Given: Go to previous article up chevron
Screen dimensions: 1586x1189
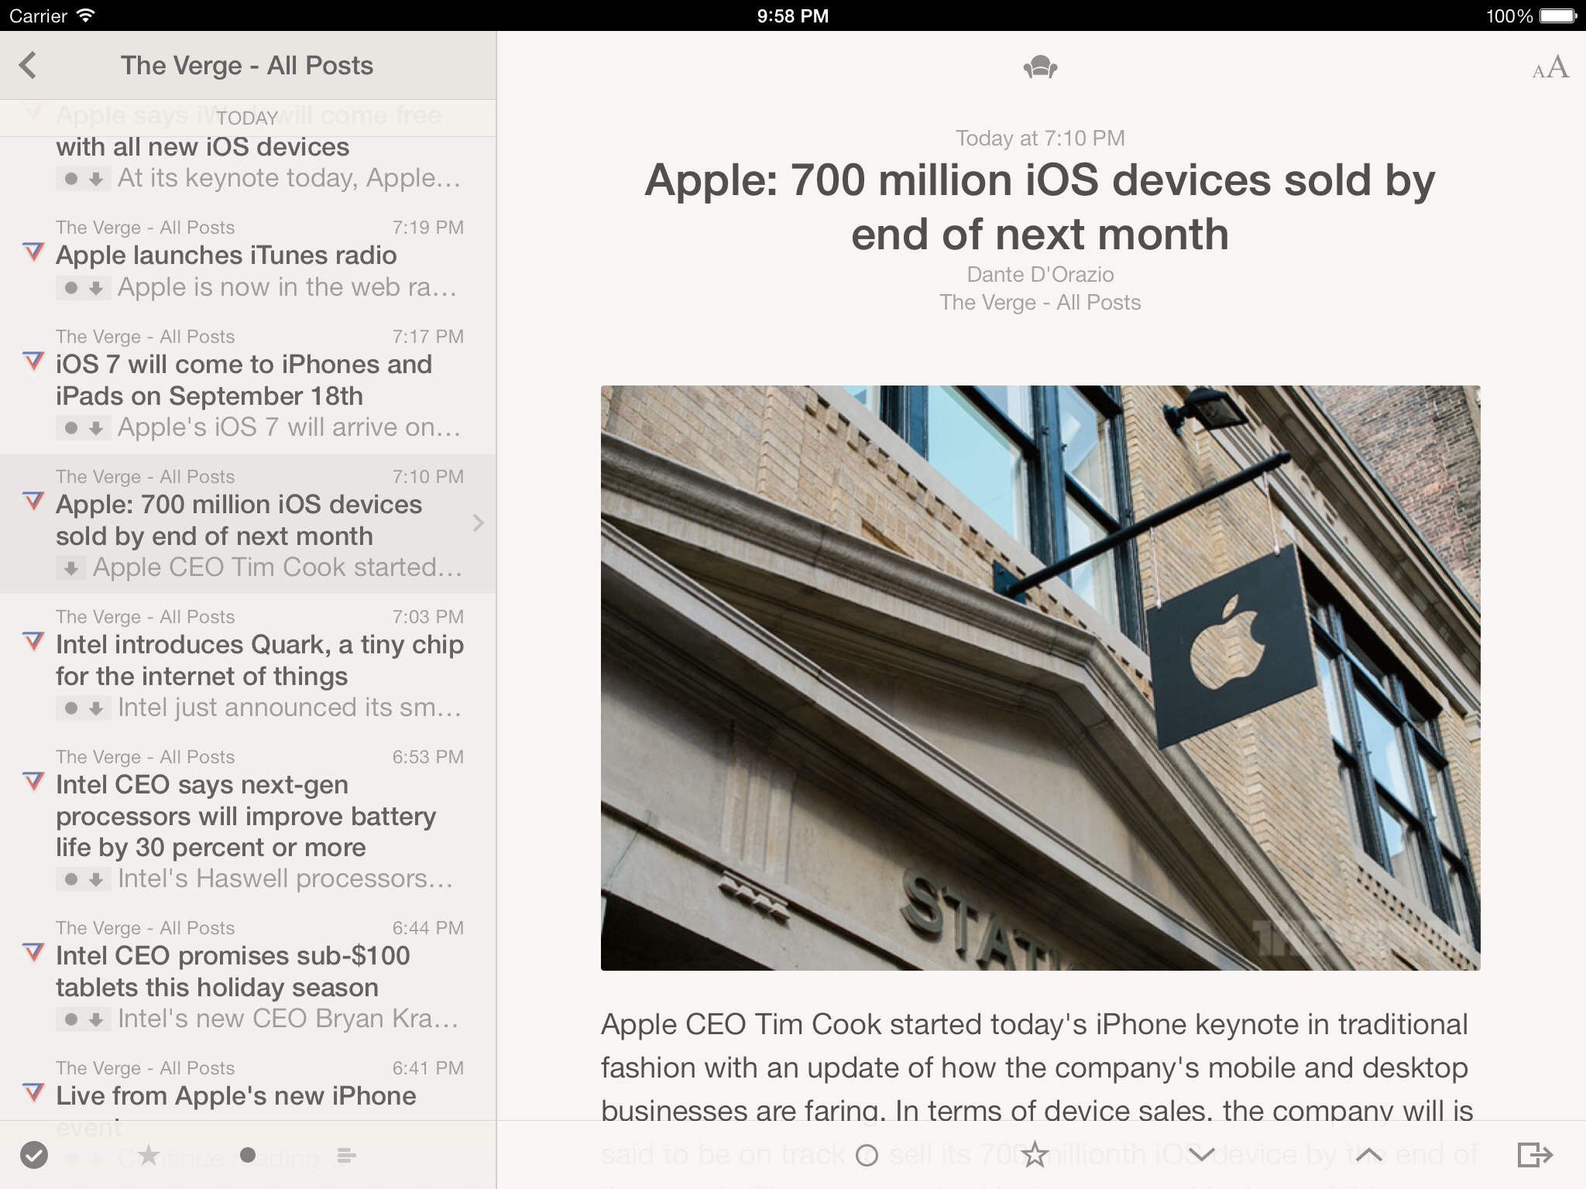Looking at the screenshot, I should pyautogui.click(x=1368, y=1155).
